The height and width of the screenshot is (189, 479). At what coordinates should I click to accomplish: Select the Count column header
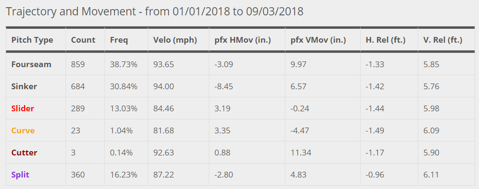click(83, 40)
